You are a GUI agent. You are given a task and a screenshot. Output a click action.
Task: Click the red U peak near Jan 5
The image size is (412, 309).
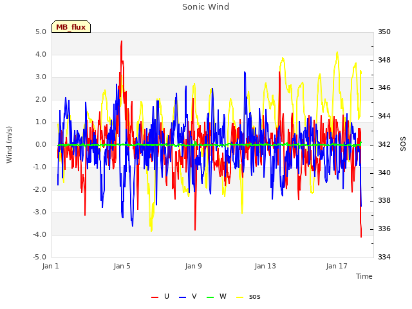[122, 41]
